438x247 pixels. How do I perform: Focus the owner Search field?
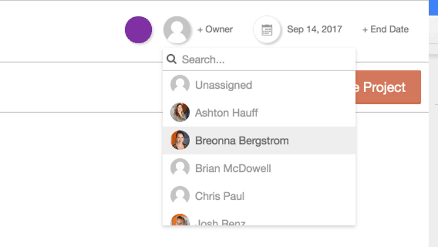pyautogui.click(x=265, y=60)
